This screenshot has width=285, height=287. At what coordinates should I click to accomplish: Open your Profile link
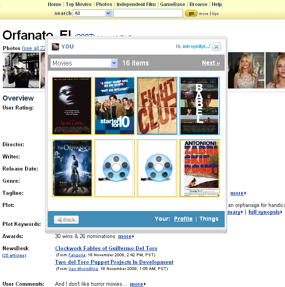click(183, 219)
